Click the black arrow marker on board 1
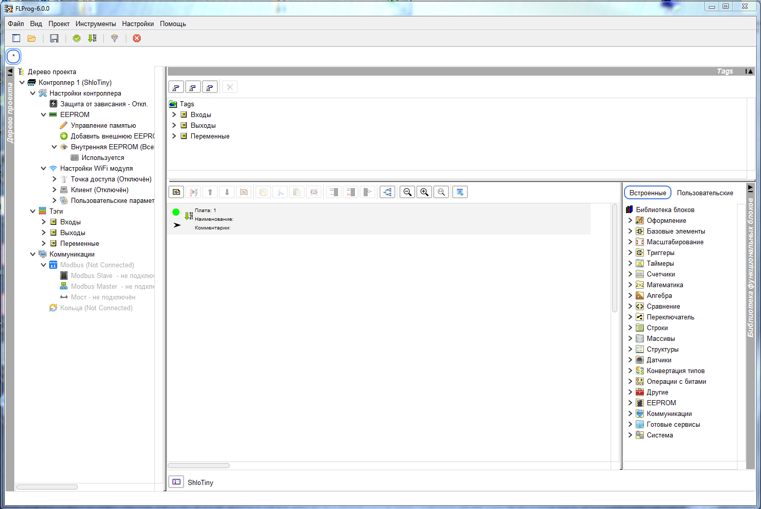This screenshot has width=761, height=509. click(177, 225)
